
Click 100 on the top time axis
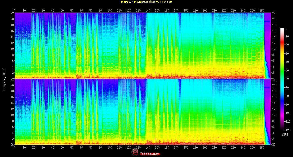pyautogui.click(x=110, y=11)
